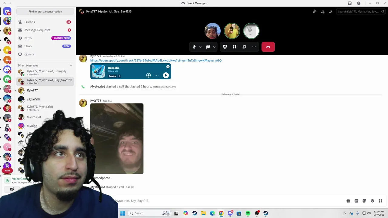
Task: Open Google Chrome from the taskbar
Action: coord(221,213)
